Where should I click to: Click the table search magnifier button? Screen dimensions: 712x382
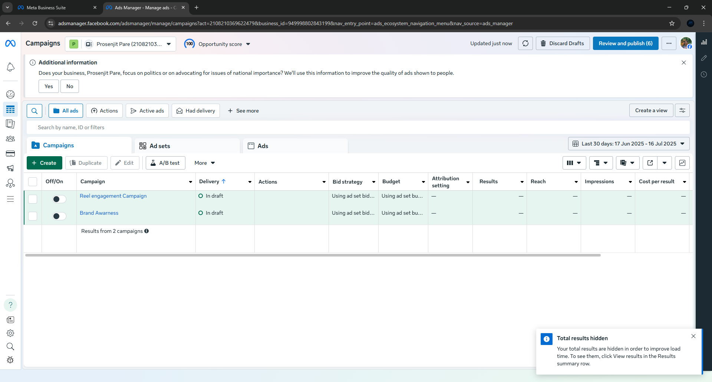point(34,111)
